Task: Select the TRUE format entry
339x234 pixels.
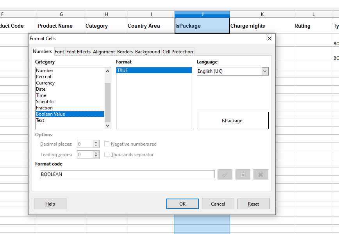Action: 154,70
